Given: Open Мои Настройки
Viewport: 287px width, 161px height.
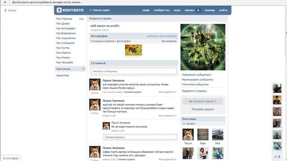Looking at the screenshot, I should click(65, 63).
